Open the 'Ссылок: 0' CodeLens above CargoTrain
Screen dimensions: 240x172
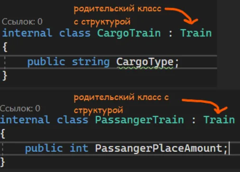(x=22, y=21)
